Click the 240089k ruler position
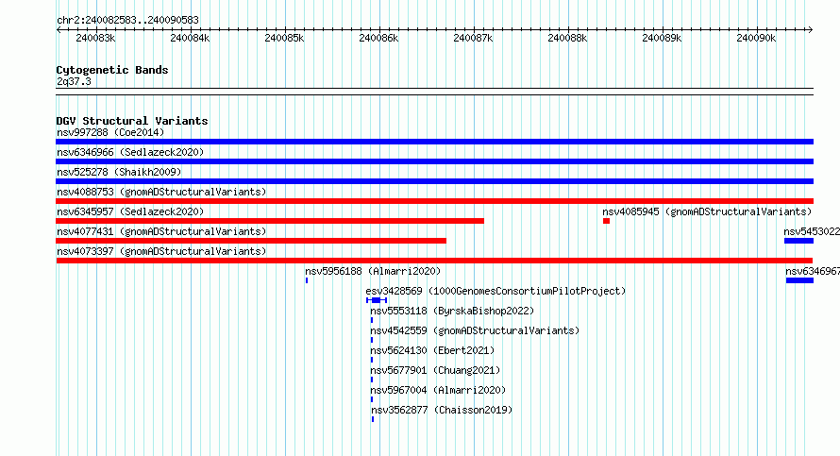Screen dimensions: 840x456 pyautogui.click(x=662, y=38)
